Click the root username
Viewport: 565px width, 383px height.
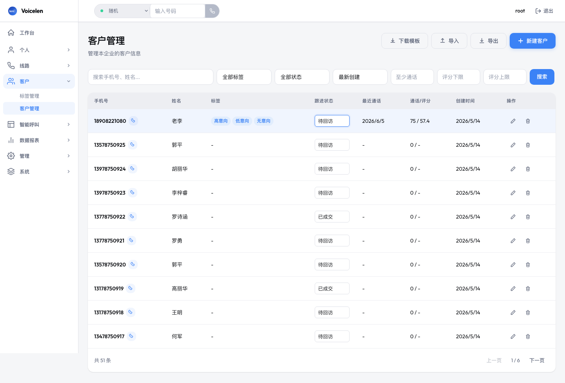click(520, 11)
